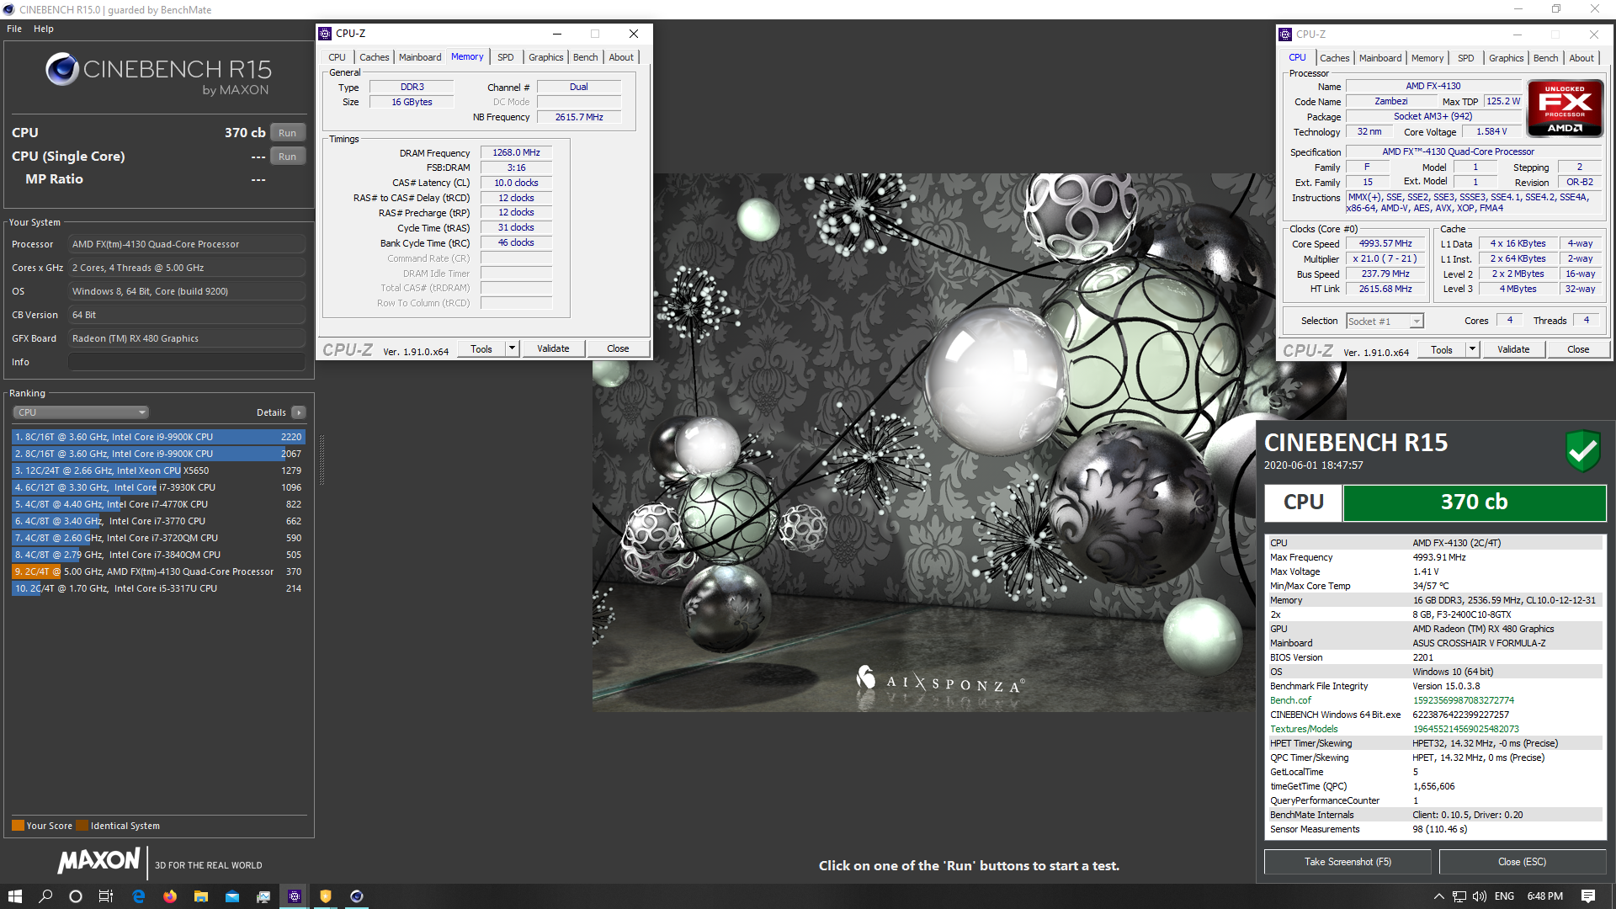
Task: Open BenchMate shield icon on taskbar
Action: (326, 896)
